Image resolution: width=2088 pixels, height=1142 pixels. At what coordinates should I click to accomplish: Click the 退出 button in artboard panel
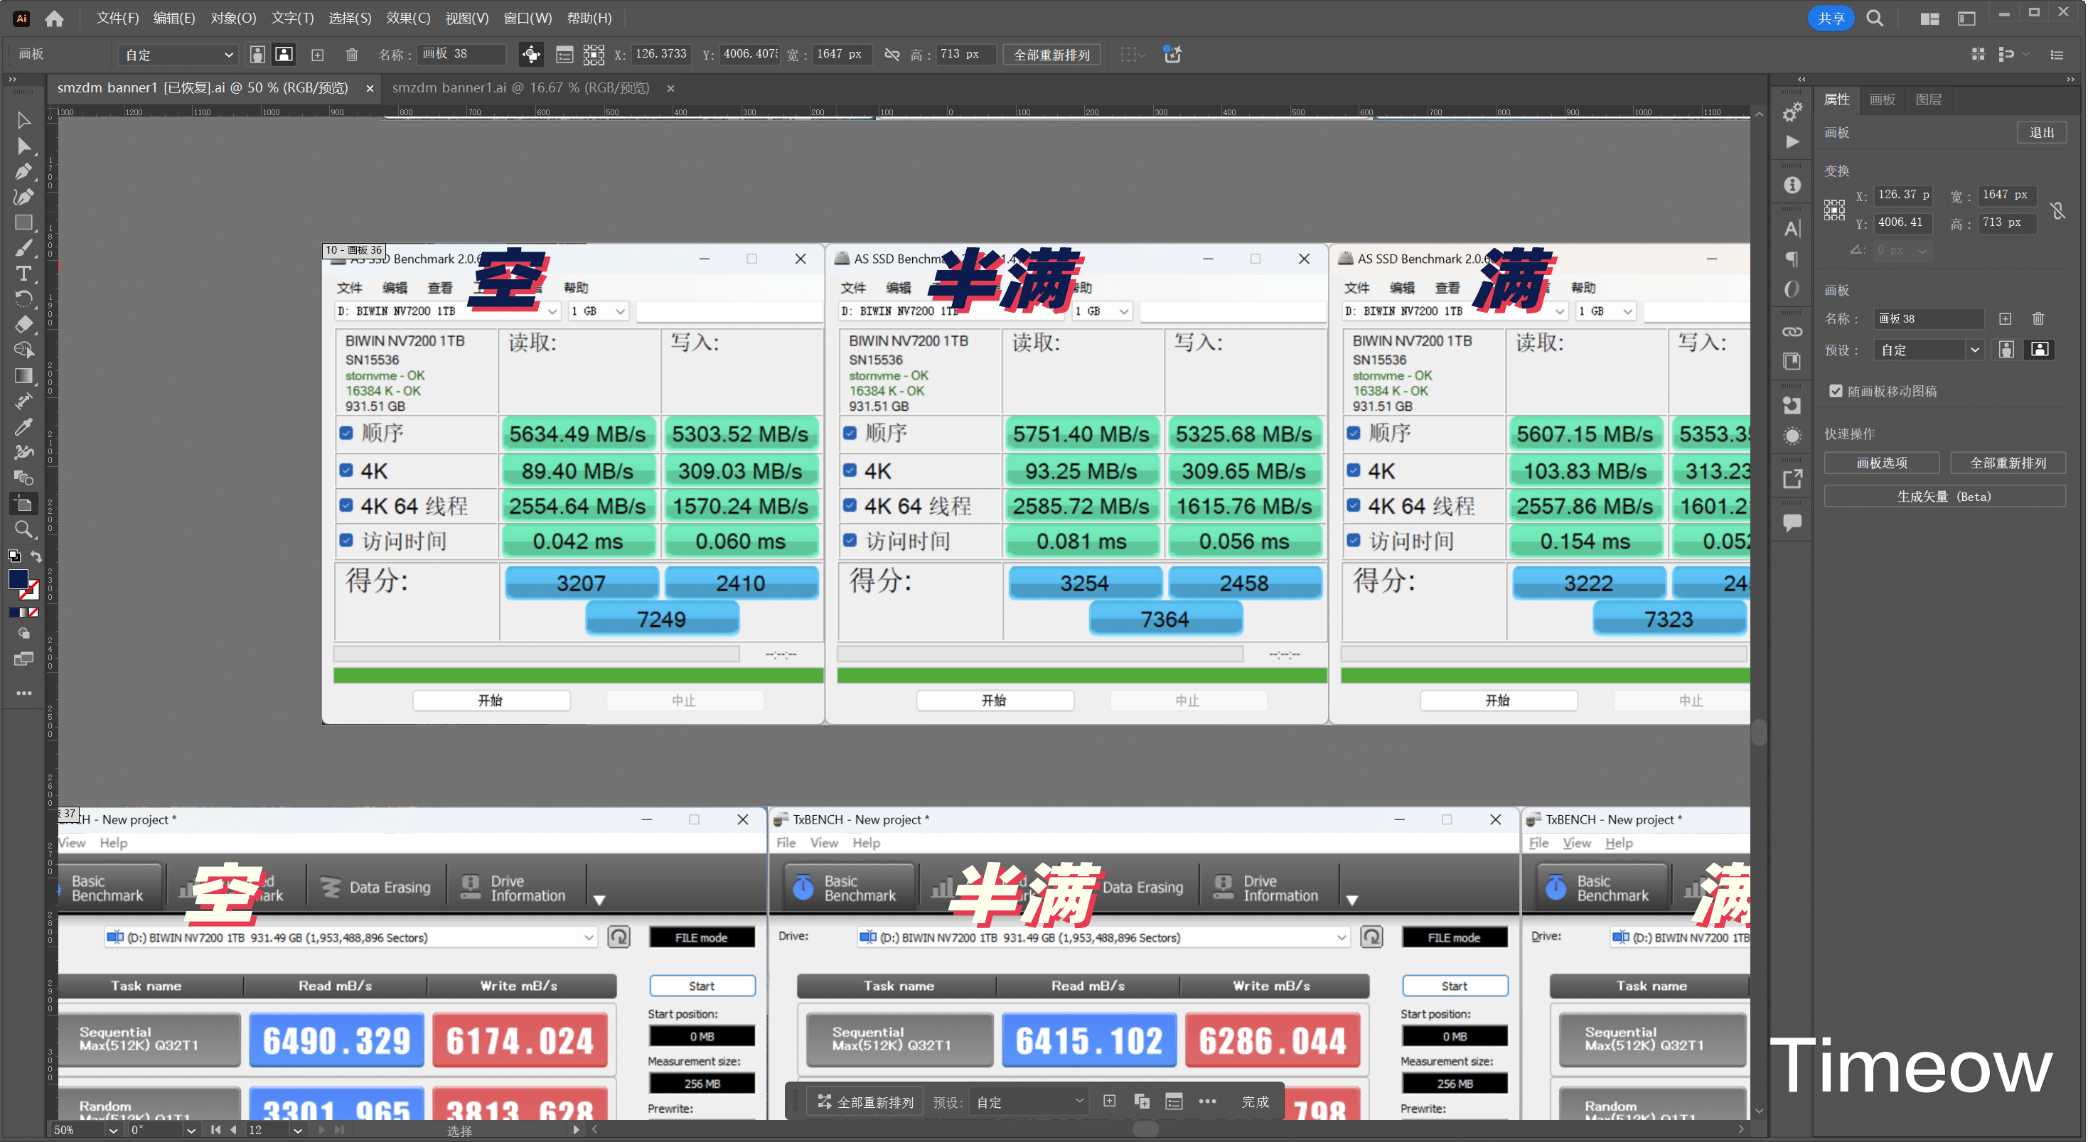2041,133
